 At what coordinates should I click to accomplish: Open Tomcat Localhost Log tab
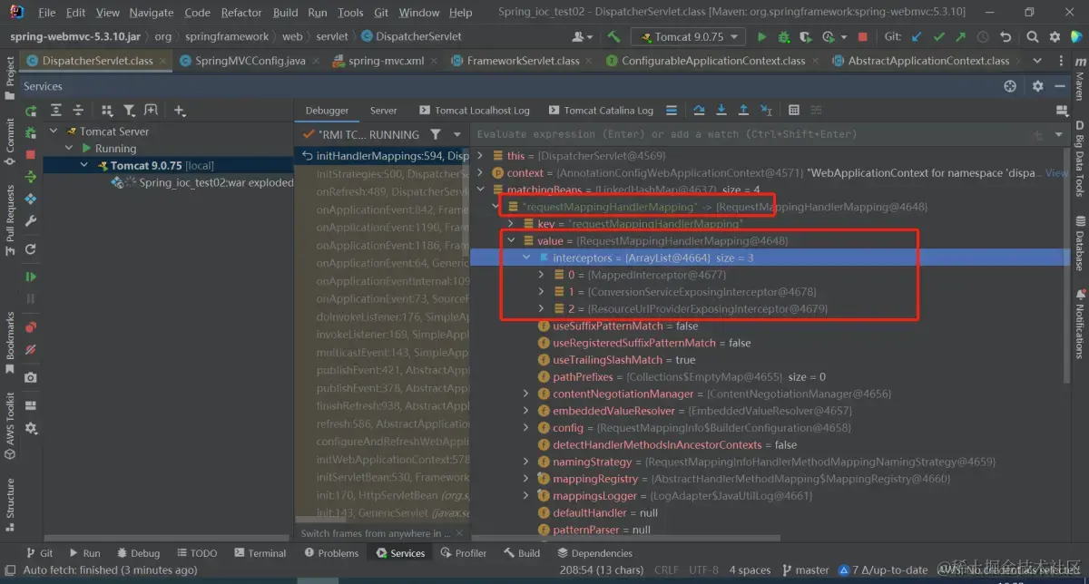[473, 111]
